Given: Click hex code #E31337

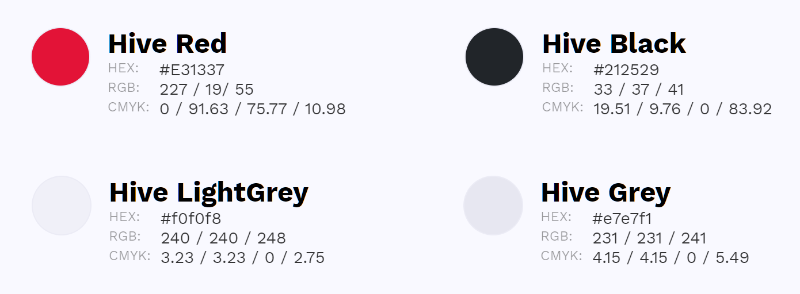Looking at the screenshot, I should click(192, 71).
